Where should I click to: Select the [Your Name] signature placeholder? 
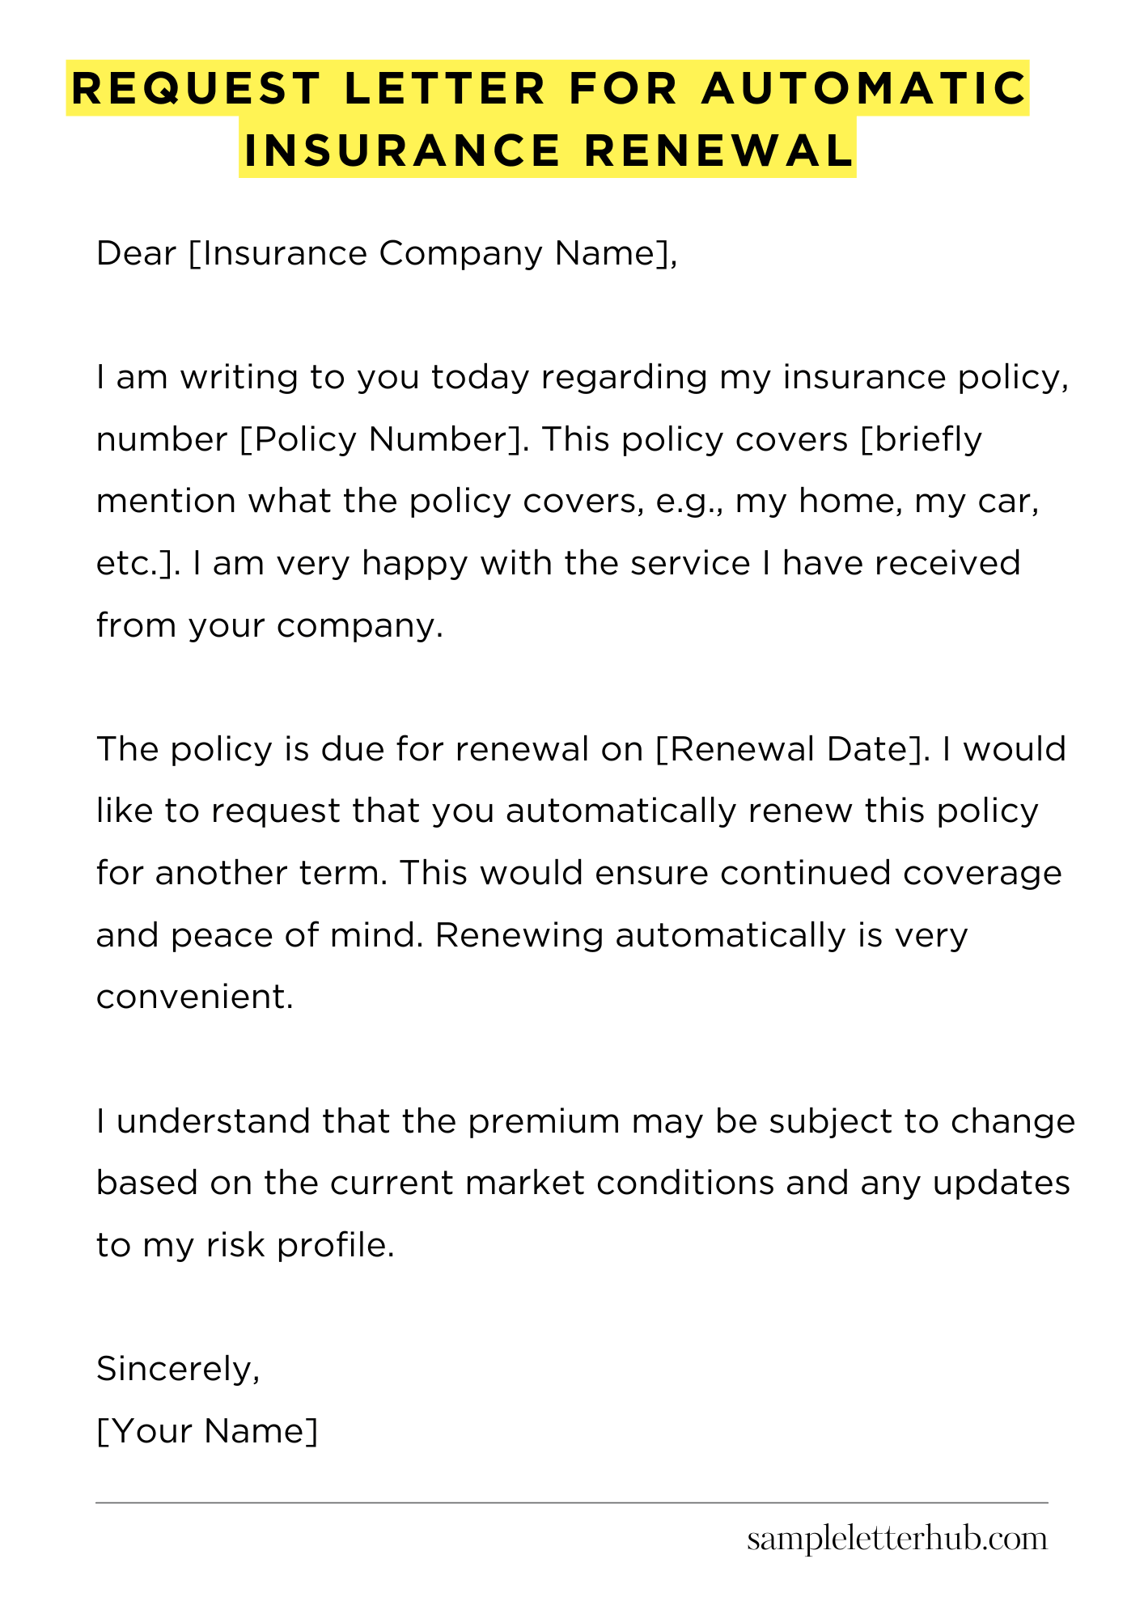tap(207, 1430)
